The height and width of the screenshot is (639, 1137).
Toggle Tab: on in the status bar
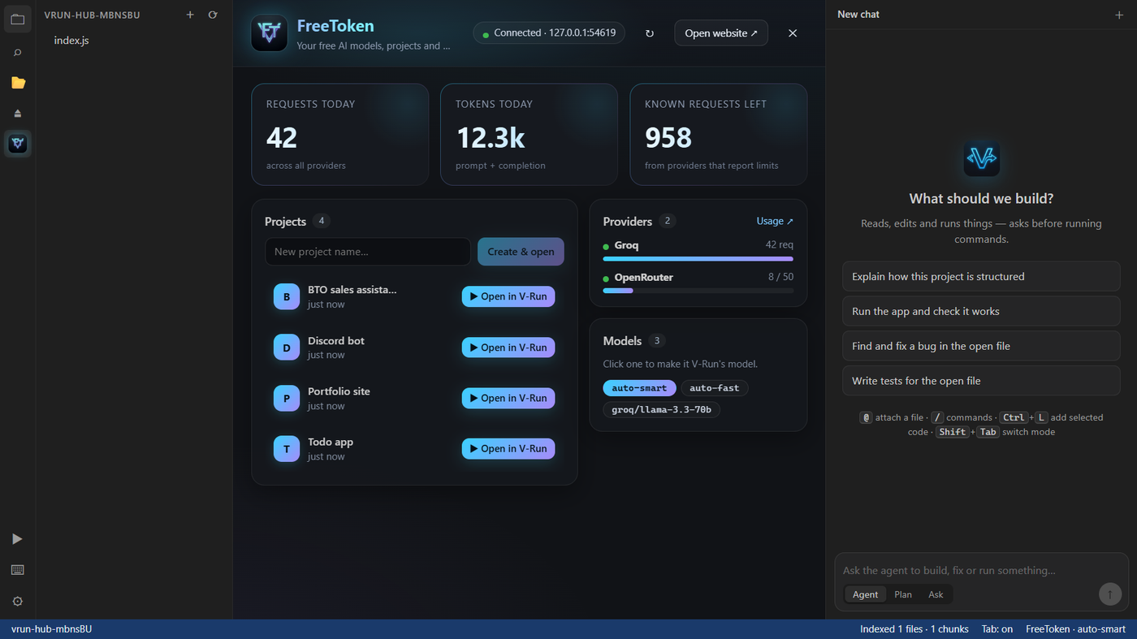pyautogui.click(x=996, y=629)
